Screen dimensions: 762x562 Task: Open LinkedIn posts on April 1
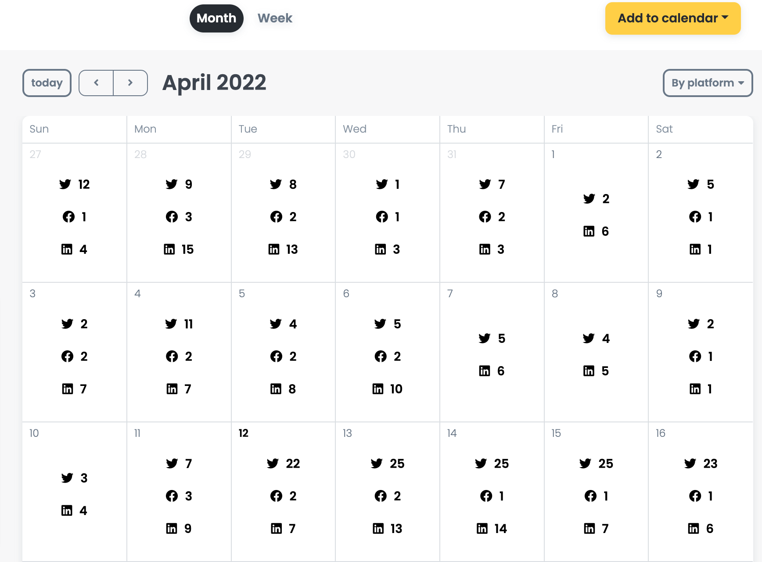[596, 231]
